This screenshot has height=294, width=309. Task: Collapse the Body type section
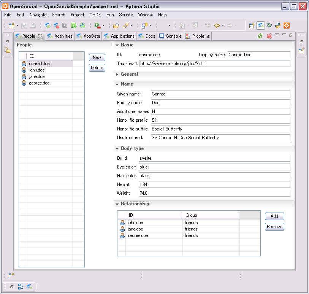pos(117,148)
